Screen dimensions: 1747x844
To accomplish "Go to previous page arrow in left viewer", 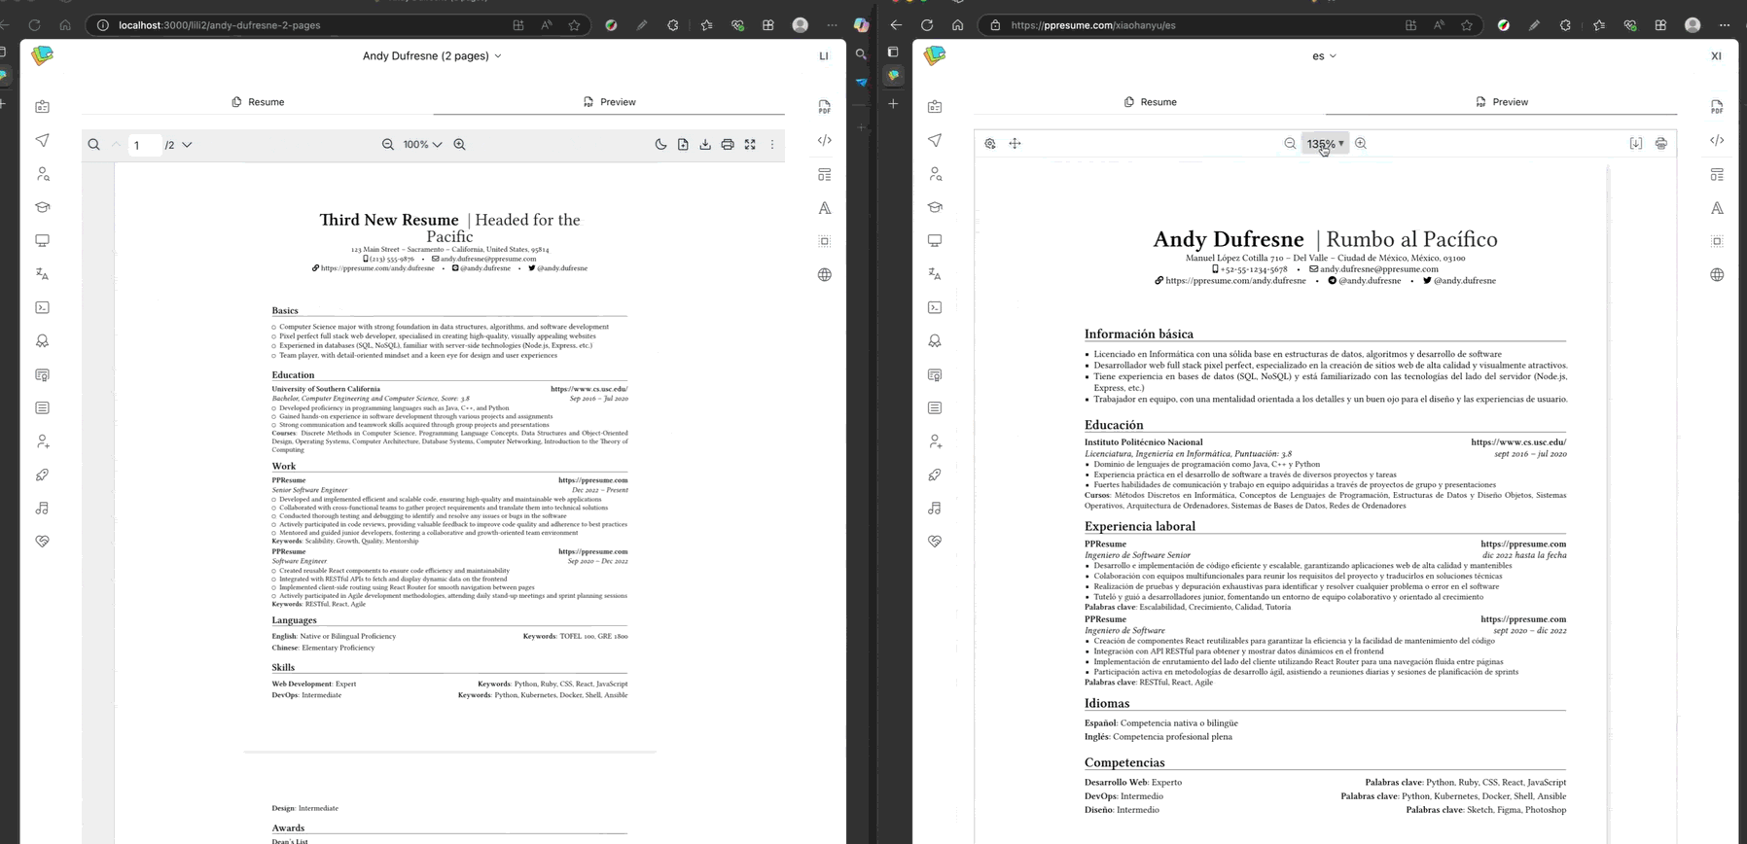I will click(116, 145).
